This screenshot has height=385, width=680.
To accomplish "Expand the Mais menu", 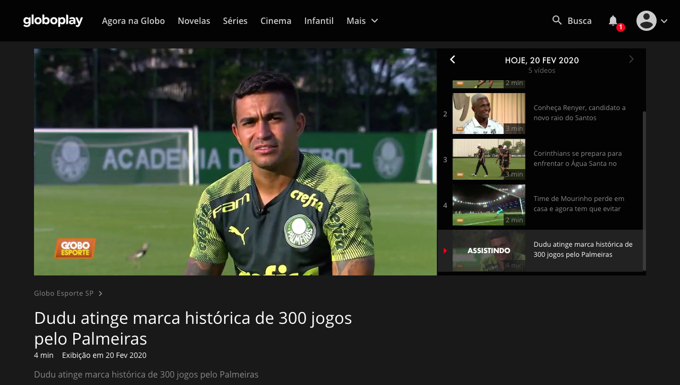I will [x=362, y=21].
